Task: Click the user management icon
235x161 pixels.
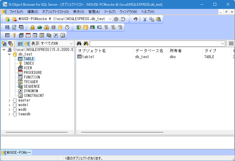Action: click(x=33, y=27)
